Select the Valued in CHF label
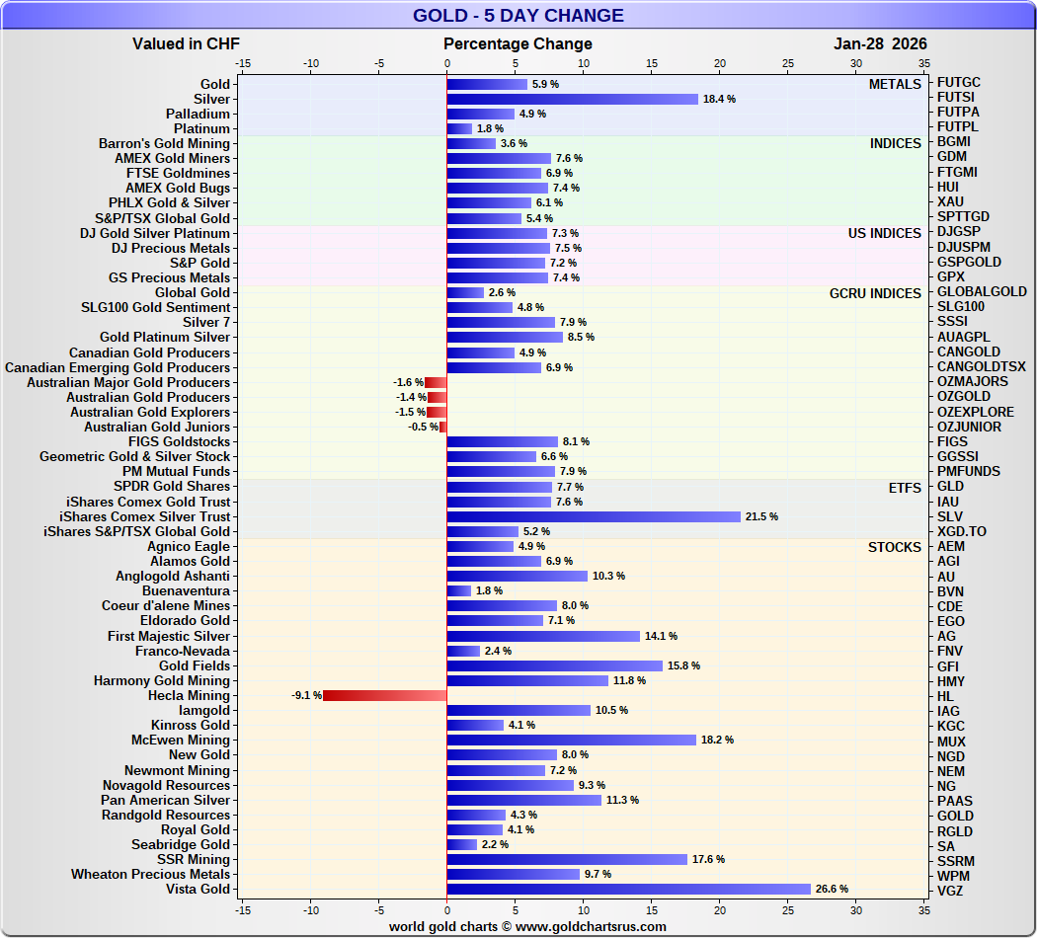The height and width of the screenshot is (938, 1037). point(186,43)
